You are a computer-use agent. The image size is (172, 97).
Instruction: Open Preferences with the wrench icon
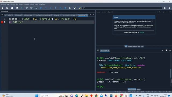click(75, 8)
